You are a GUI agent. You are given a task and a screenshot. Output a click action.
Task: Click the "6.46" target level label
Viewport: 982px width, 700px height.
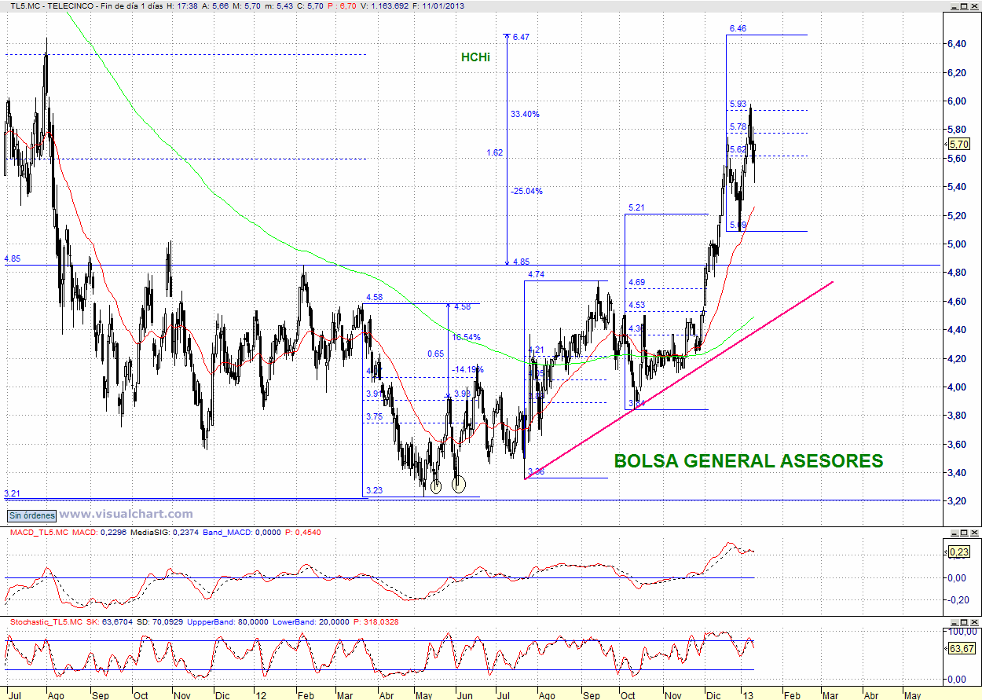(738, 28)
